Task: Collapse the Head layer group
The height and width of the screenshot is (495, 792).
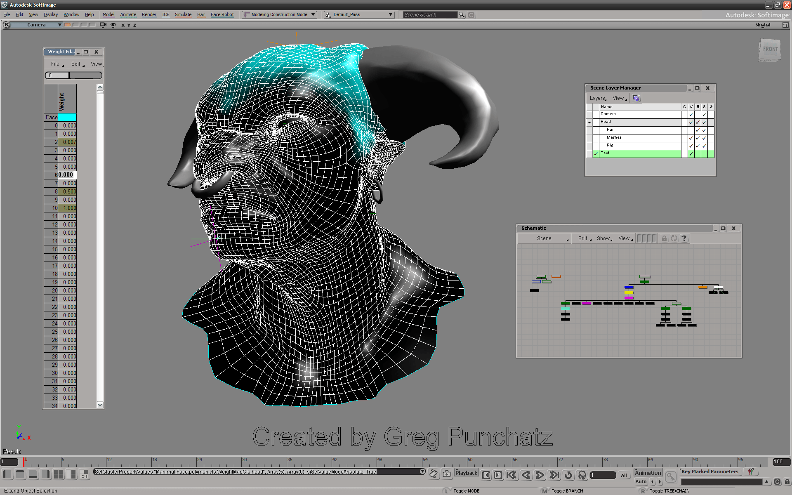Action: click(x=589, y=122)
